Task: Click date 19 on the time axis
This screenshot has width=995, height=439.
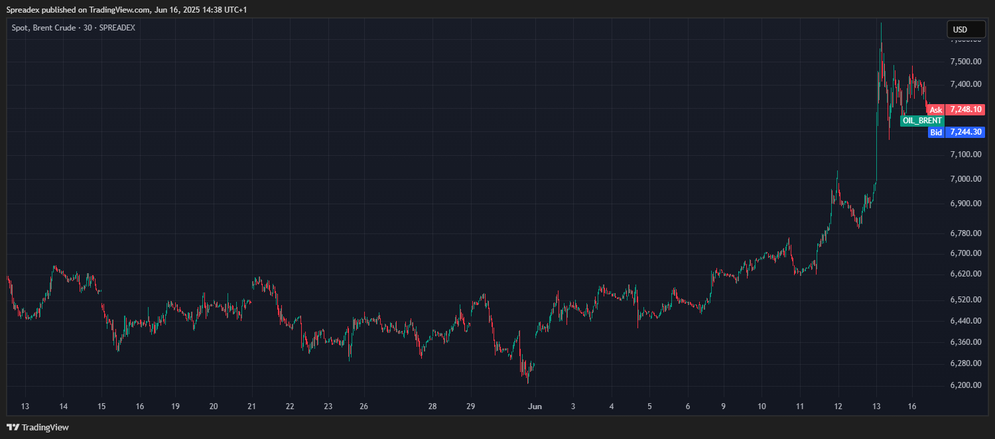Action: (x=176, y=407)
